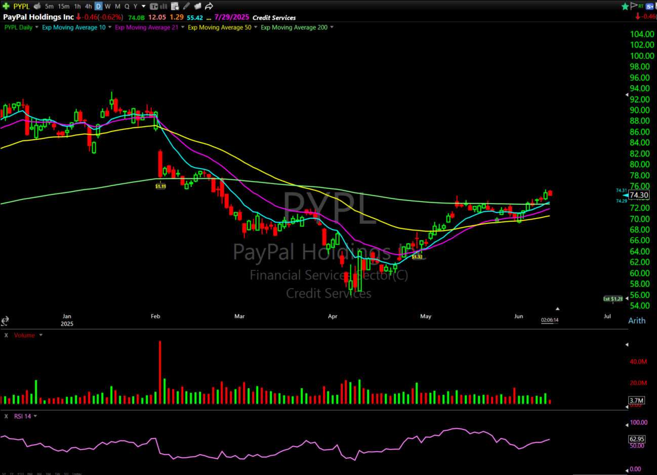Switch to the 15m timeframe

[x=64, y=6]
